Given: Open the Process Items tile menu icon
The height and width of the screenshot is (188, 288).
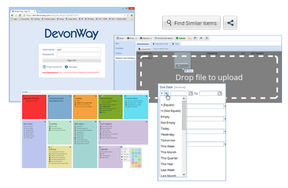Looking at the screenshot, I should coord(147,96).
